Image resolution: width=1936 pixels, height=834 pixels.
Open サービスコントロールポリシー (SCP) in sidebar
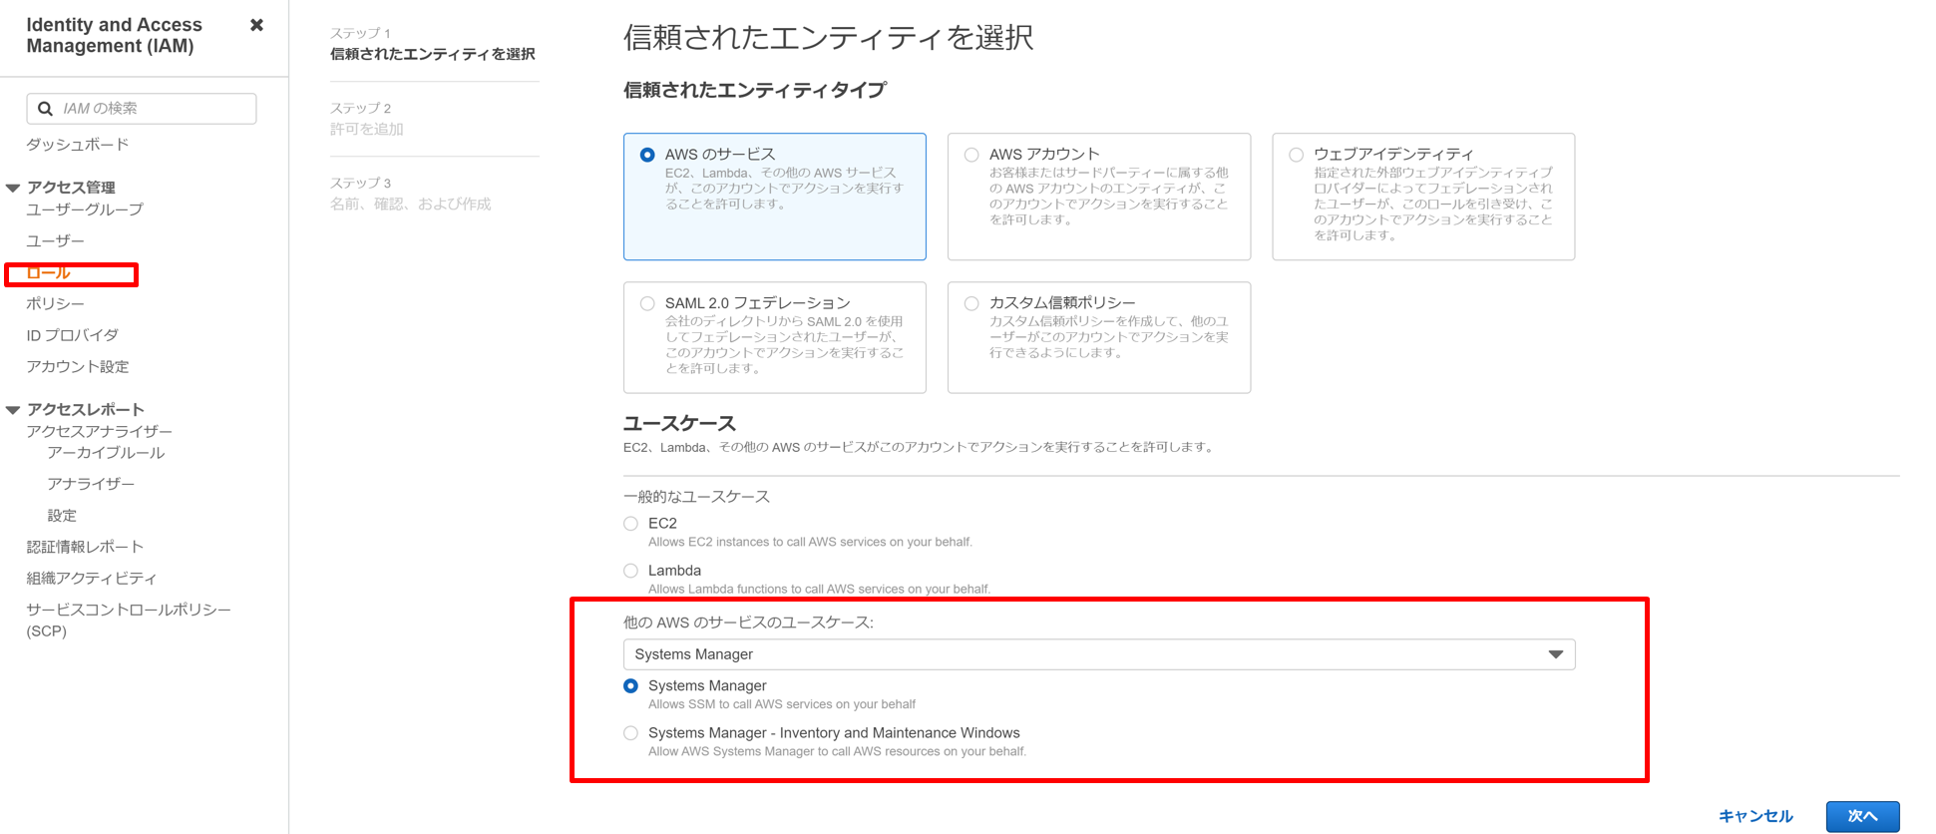click(x=129, y=620)
